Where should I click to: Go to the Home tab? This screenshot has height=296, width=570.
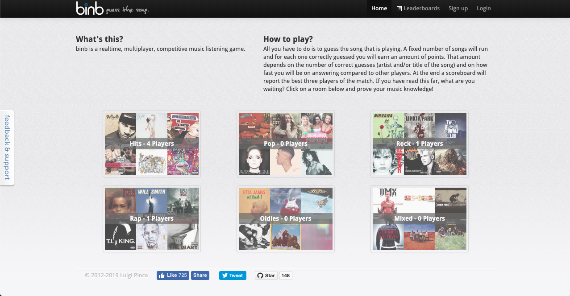379,8
